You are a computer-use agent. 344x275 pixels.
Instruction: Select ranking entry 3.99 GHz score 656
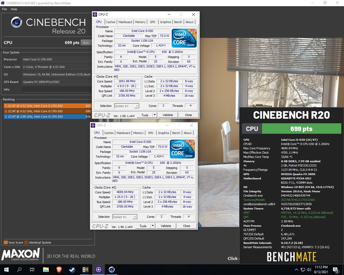click(x=48, y=117)
